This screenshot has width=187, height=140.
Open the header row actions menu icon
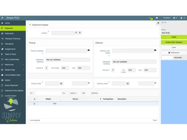[34, 99]
